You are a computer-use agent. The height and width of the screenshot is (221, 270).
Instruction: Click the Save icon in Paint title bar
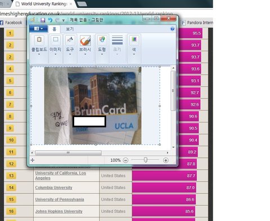pyautogui.click(x=43, y=20)
